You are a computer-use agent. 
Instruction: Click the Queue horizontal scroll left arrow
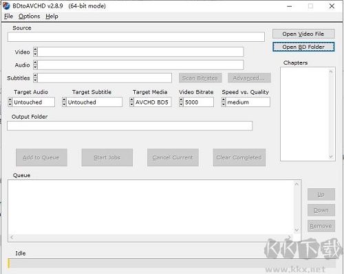tap(12, 238)
